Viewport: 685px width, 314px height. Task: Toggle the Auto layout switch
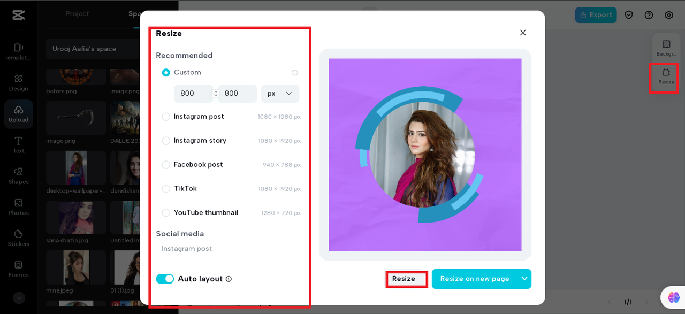(165, 279)
